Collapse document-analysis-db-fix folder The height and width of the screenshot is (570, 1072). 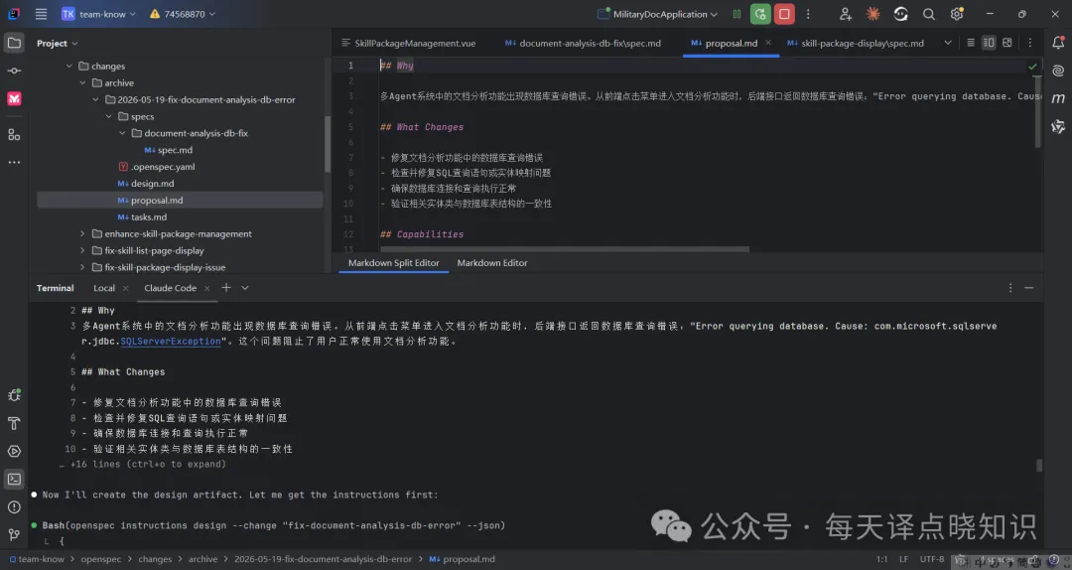click(x=122, y=133)
